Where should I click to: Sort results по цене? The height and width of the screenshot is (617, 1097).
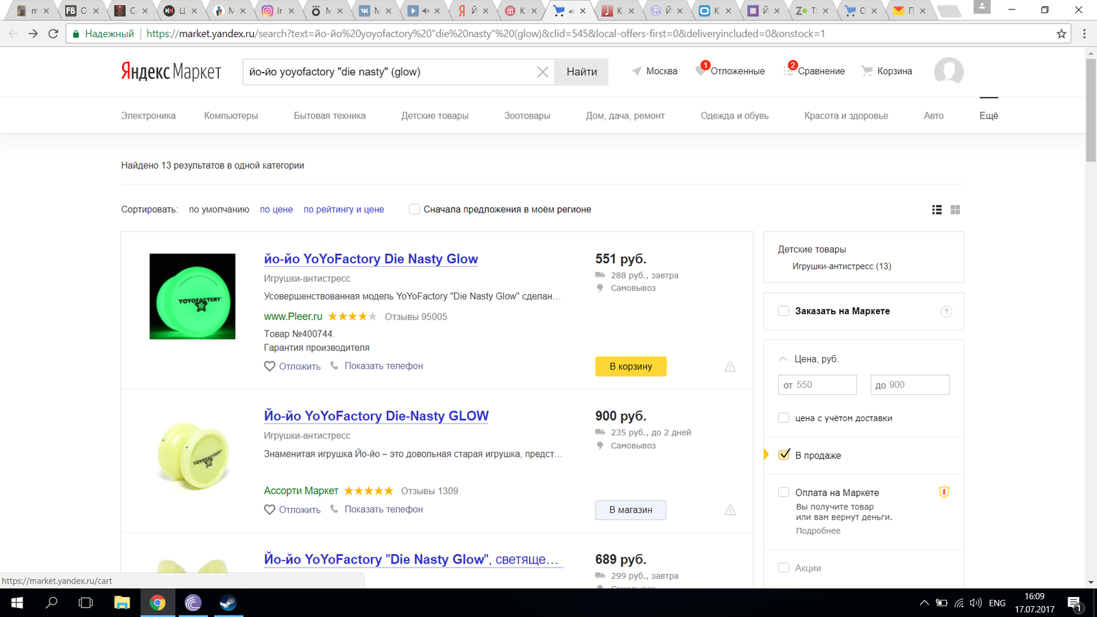click(276, 210)
